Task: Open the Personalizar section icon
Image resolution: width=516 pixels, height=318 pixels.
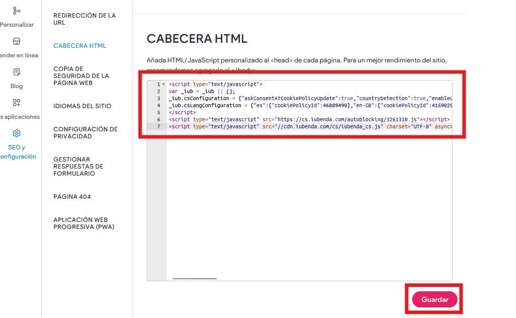Action: [17, 11]
